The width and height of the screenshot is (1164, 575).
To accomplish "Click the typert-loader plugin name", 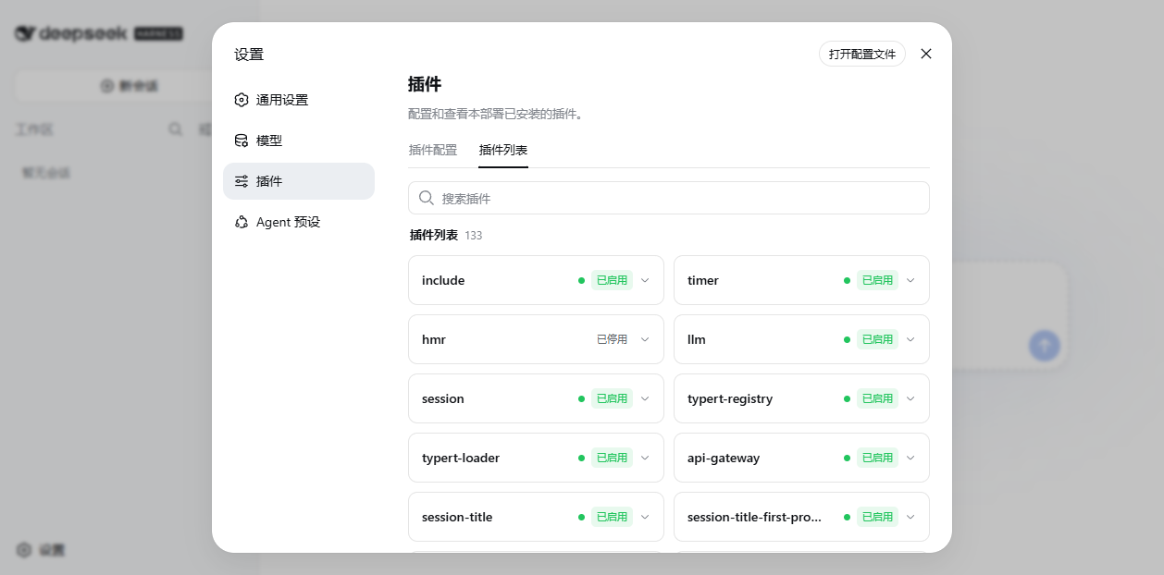I will click(x=461, y=458).
